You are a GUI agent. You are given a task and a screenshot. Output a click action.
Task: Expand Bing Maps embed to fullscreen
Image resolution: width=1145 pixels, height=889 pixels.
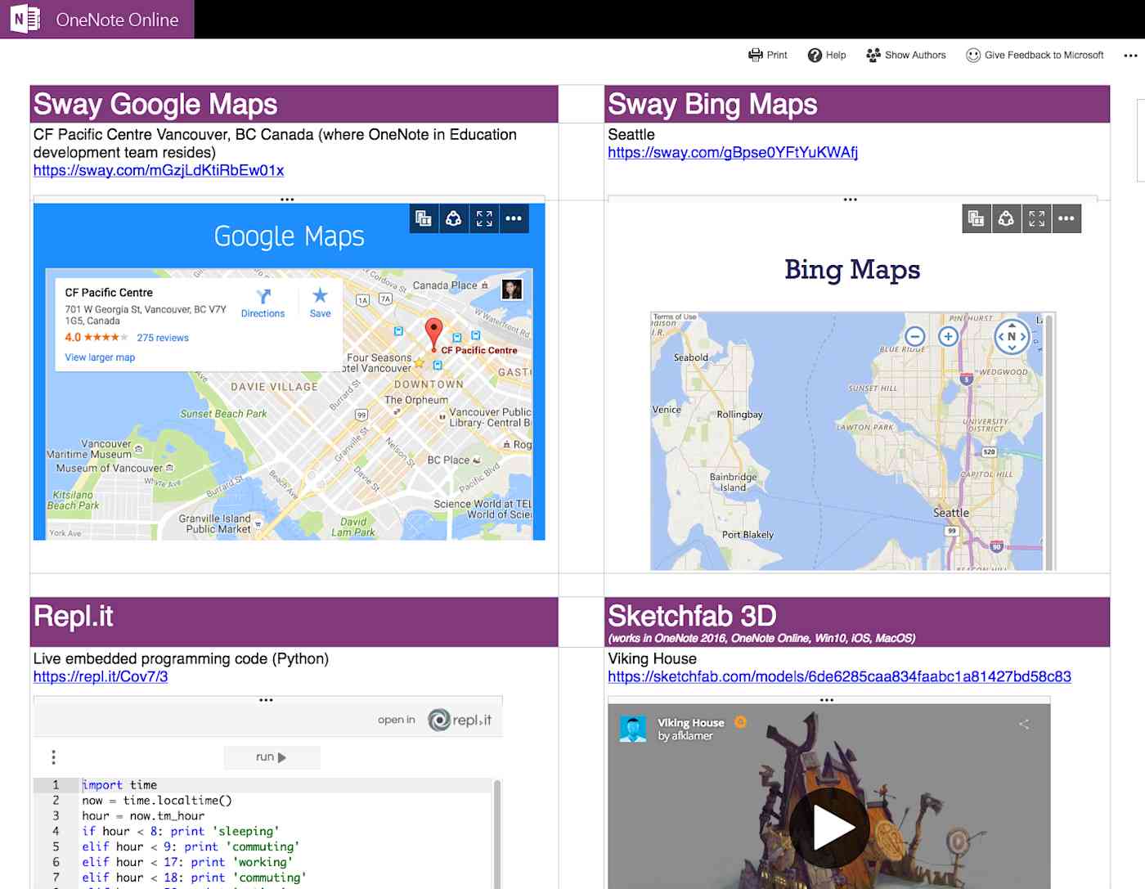click(1039, 218)
